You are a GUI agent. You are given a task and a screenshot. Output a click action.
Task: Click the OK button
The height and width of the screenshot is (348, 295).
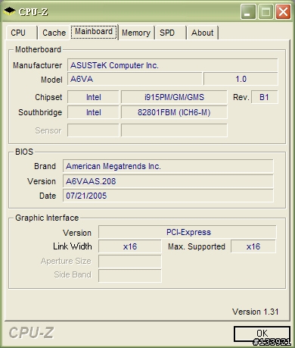262,334
